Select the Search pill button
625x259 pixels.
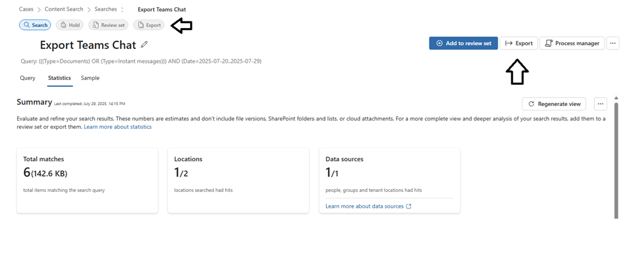pyautogui.click(x=35, y=24)
